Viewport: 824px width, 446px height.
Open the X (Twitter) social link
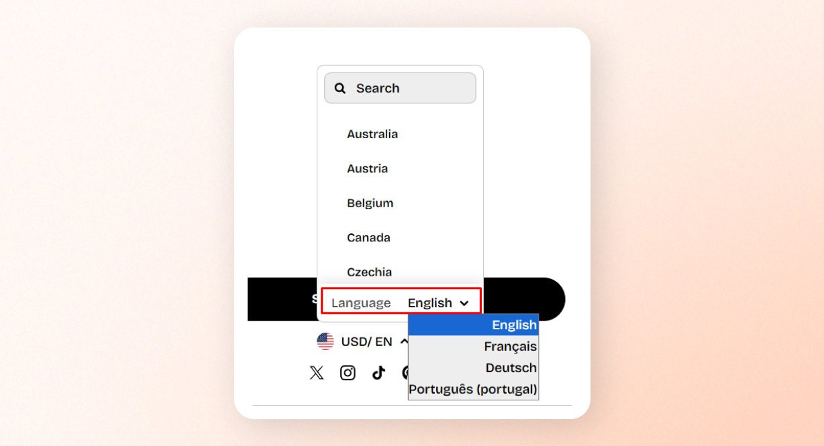[x=317, y=373]
